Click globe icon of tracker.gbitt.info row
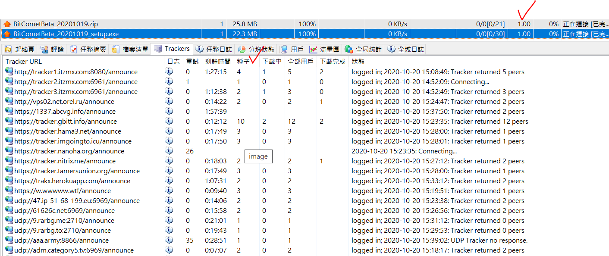609x256 pixels. coord(9,121)
